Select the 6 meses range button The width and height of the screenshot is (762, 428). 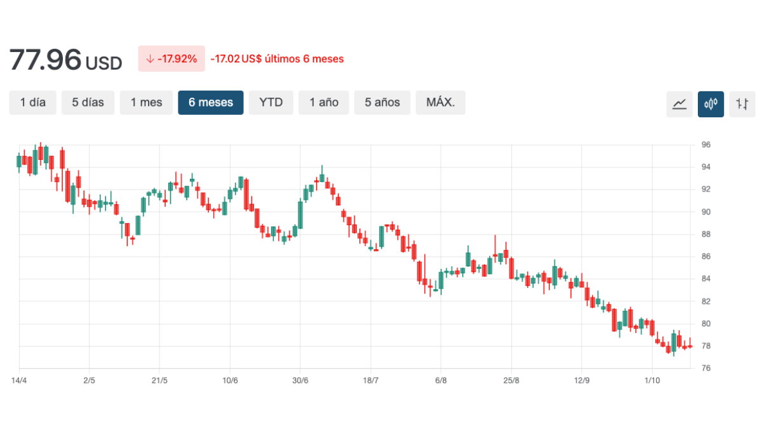[x=211, y=102]
